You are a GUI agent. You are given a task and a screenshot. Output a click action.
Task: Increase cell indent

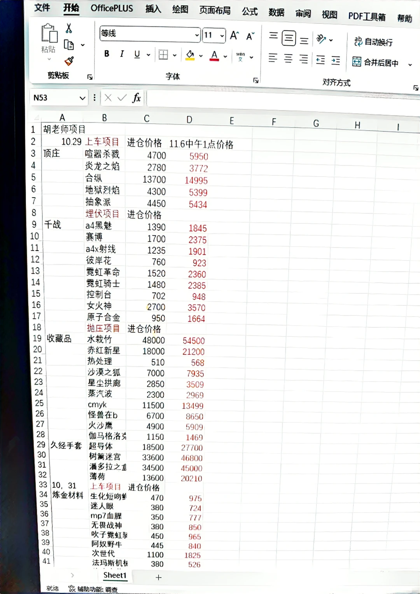336,60
